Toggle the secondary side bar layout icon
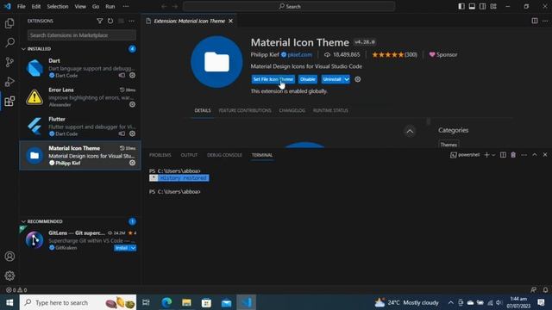Viewport: 552px width, 310px height. [483, 6]
